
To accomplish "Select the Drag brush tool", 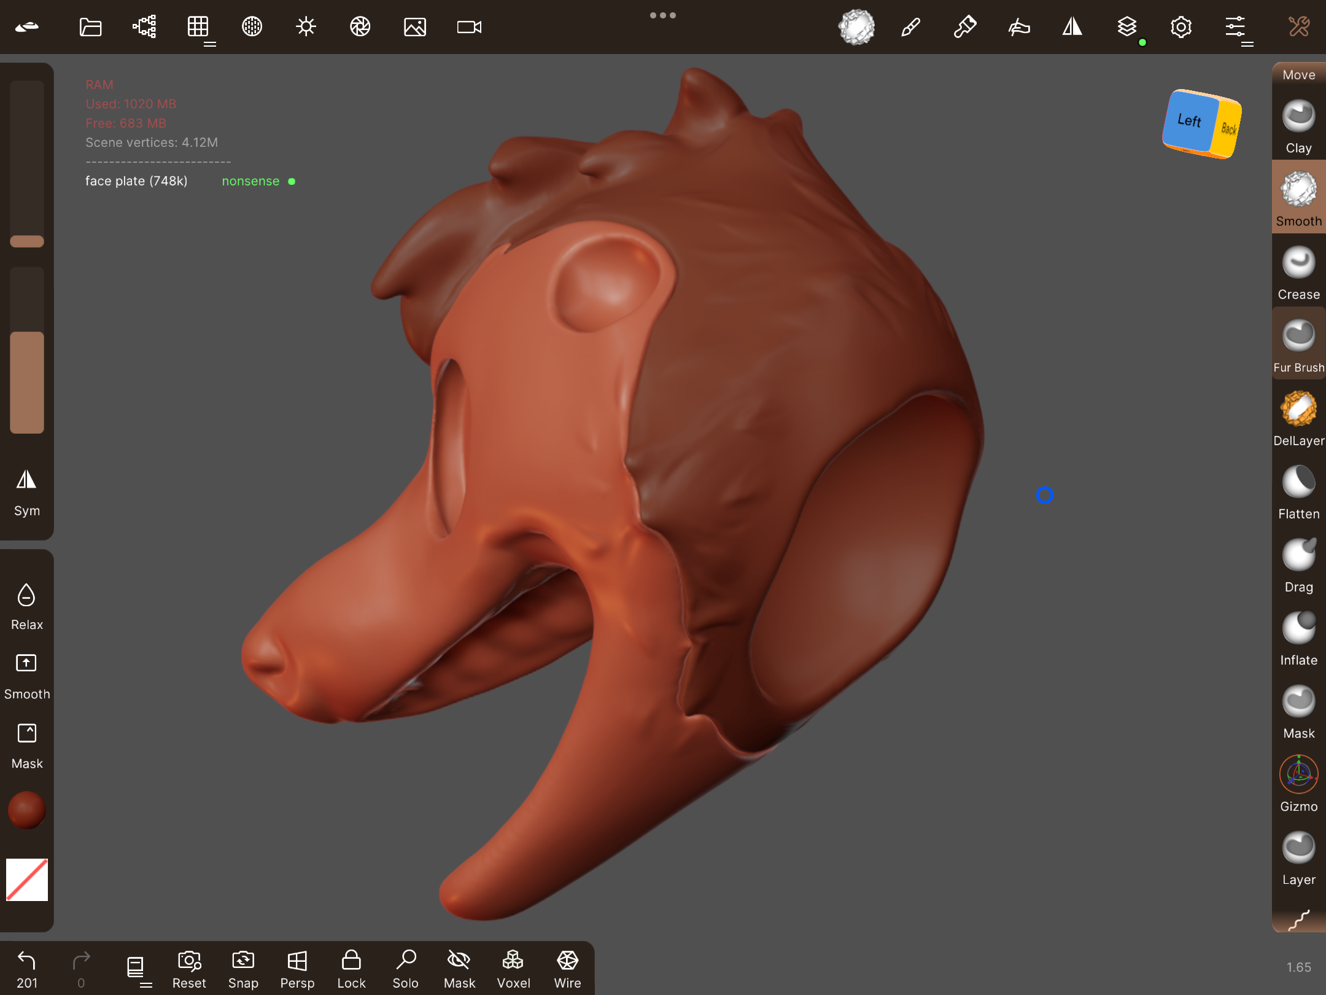I will 1299,565.
